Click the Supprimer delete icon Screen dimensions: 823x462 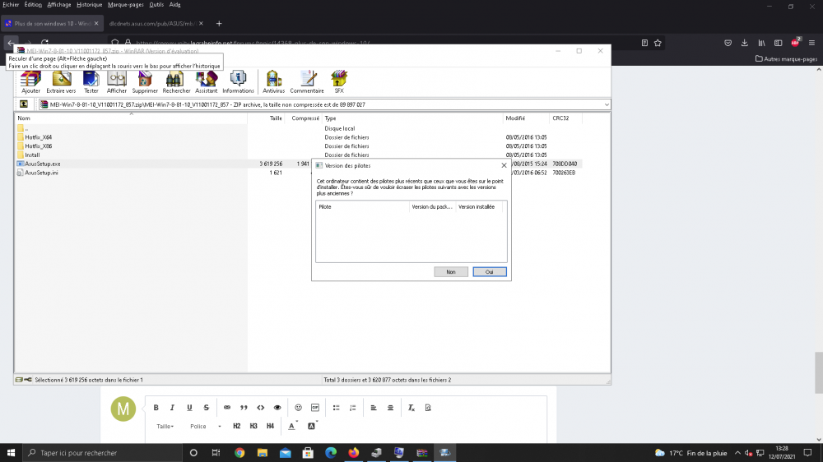coord(145,81)
